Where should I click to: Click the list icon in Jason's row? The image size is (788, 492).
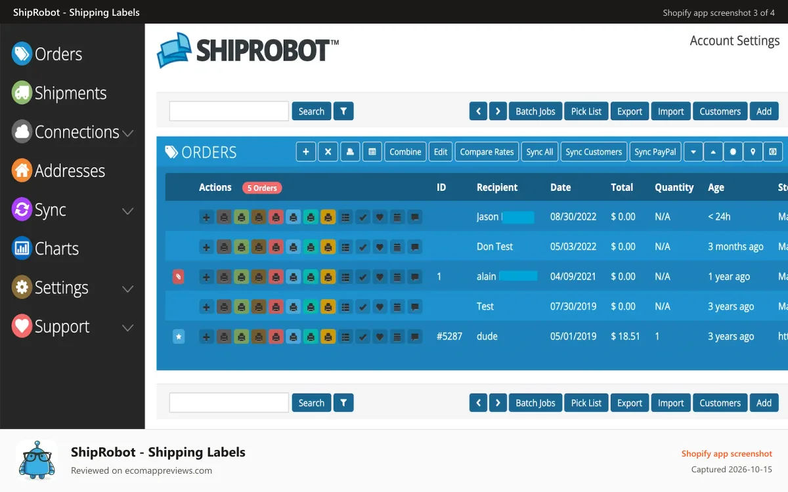click(x=345, y=217)
